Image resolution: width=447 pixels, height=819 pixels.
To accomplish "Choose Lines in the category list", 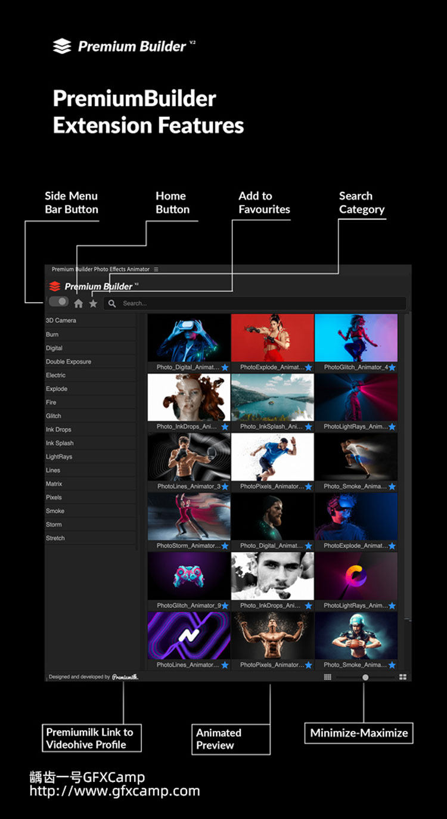I will [91, 470].
